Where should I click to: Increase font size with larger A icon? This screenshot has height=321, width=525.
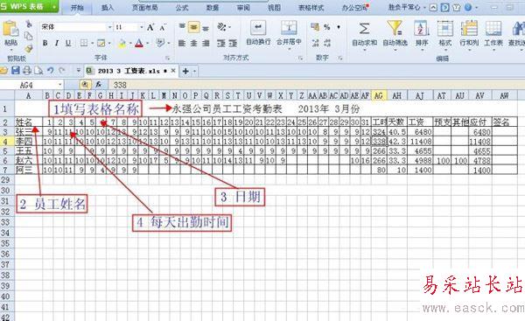[150, 27]
